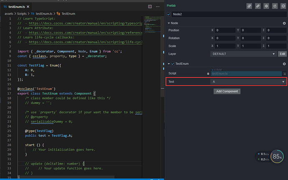Click the locate prefab target icon
288x180 pixels.
click(266, 6)
